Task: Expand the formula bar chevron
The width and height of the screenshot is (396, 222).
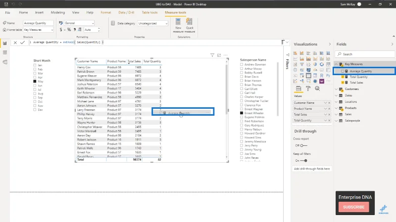Action: click(x=287, y=42)
